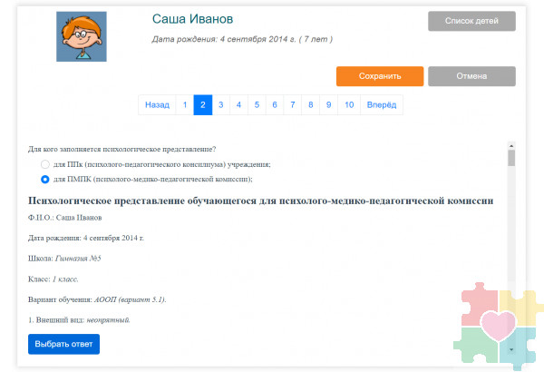Viewport: 544px width, 372px height.
Task: Click the Выбрать ответ button
Action: (x=63, y=345)
